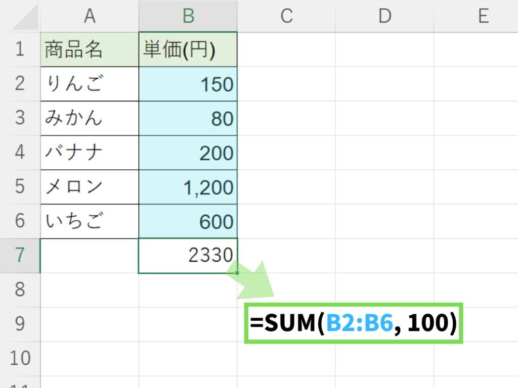Viewport: 518px width, 388px height.
Task: Click the fill handle on cell B7
Action: tap(237, 273)
